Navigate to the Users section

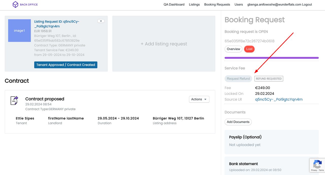pyautogui.click(x=239, y=5)
